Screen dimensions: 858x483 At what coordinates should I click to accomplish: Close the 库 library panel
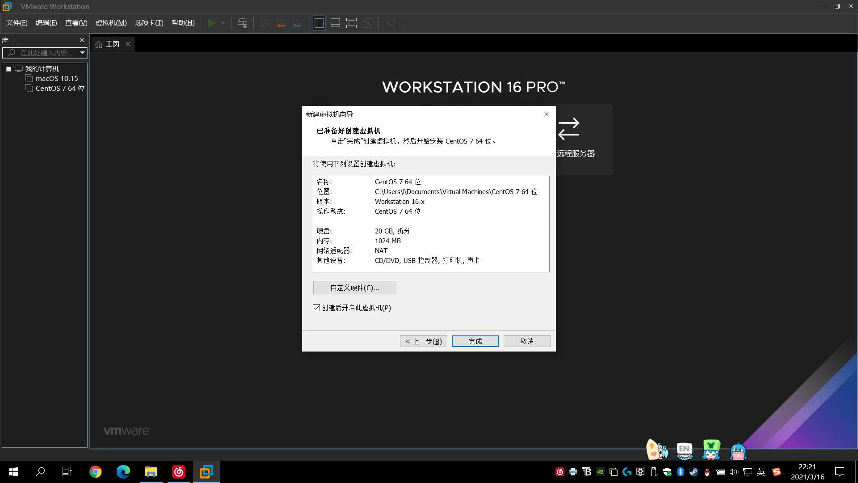coord(82,40)
